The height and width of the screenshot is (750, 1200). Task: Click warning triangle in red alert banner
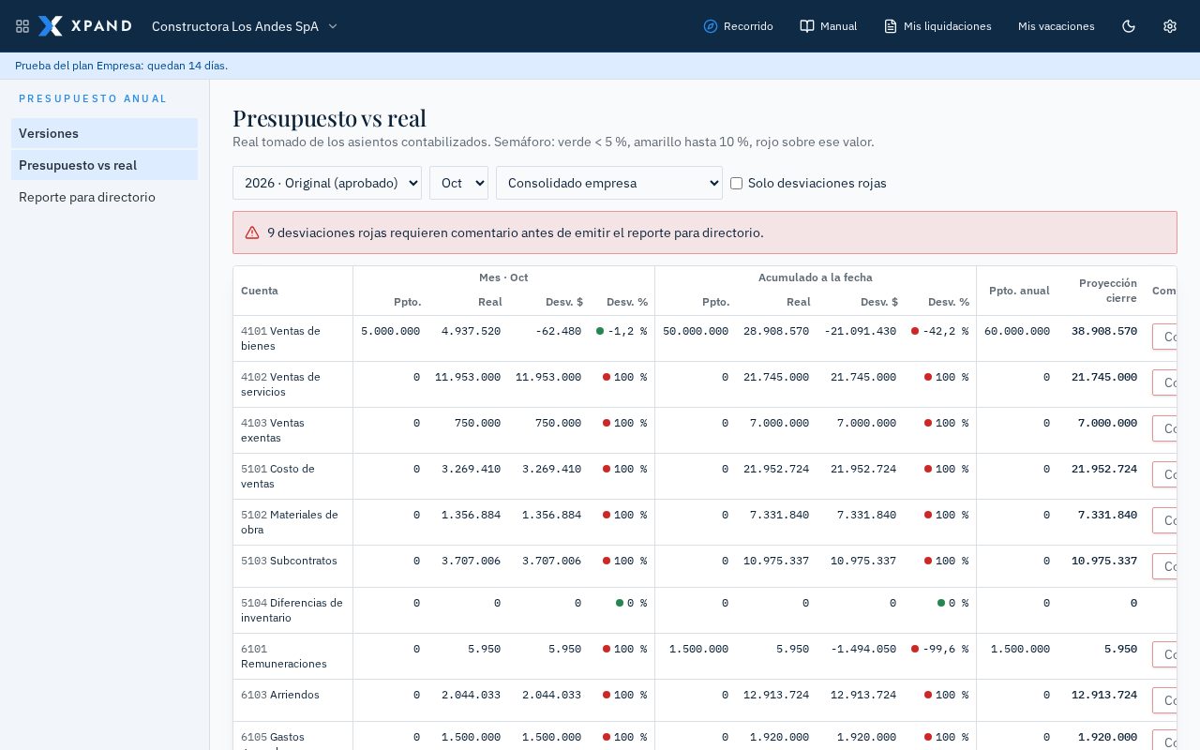(x=252, y=232)
